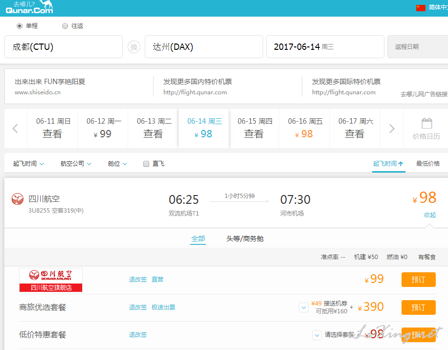Open the Qunar.com logo home link
448x350 pixels.
(x=29, y=7)
